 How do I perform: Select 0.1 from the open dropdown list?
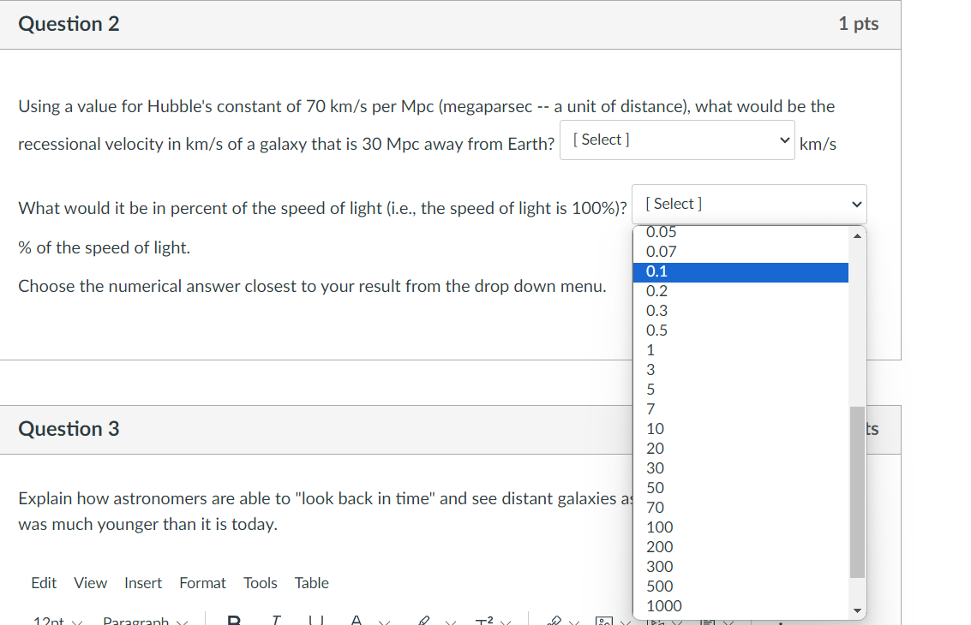pyautogui.click(x=742, y=271)
